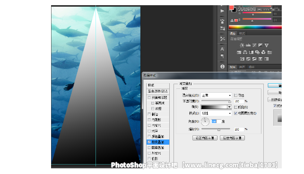Confirm with the 确定 (OK) button
Screen dimensions: 304x174
coord(275,86)
